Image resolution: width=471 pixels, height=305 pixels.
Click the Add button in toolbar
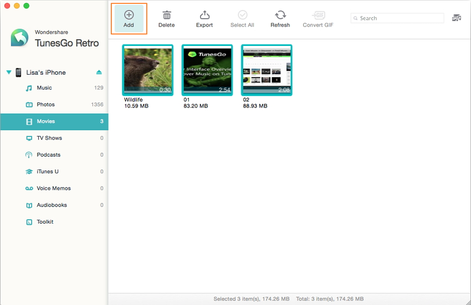pos(129,18)
